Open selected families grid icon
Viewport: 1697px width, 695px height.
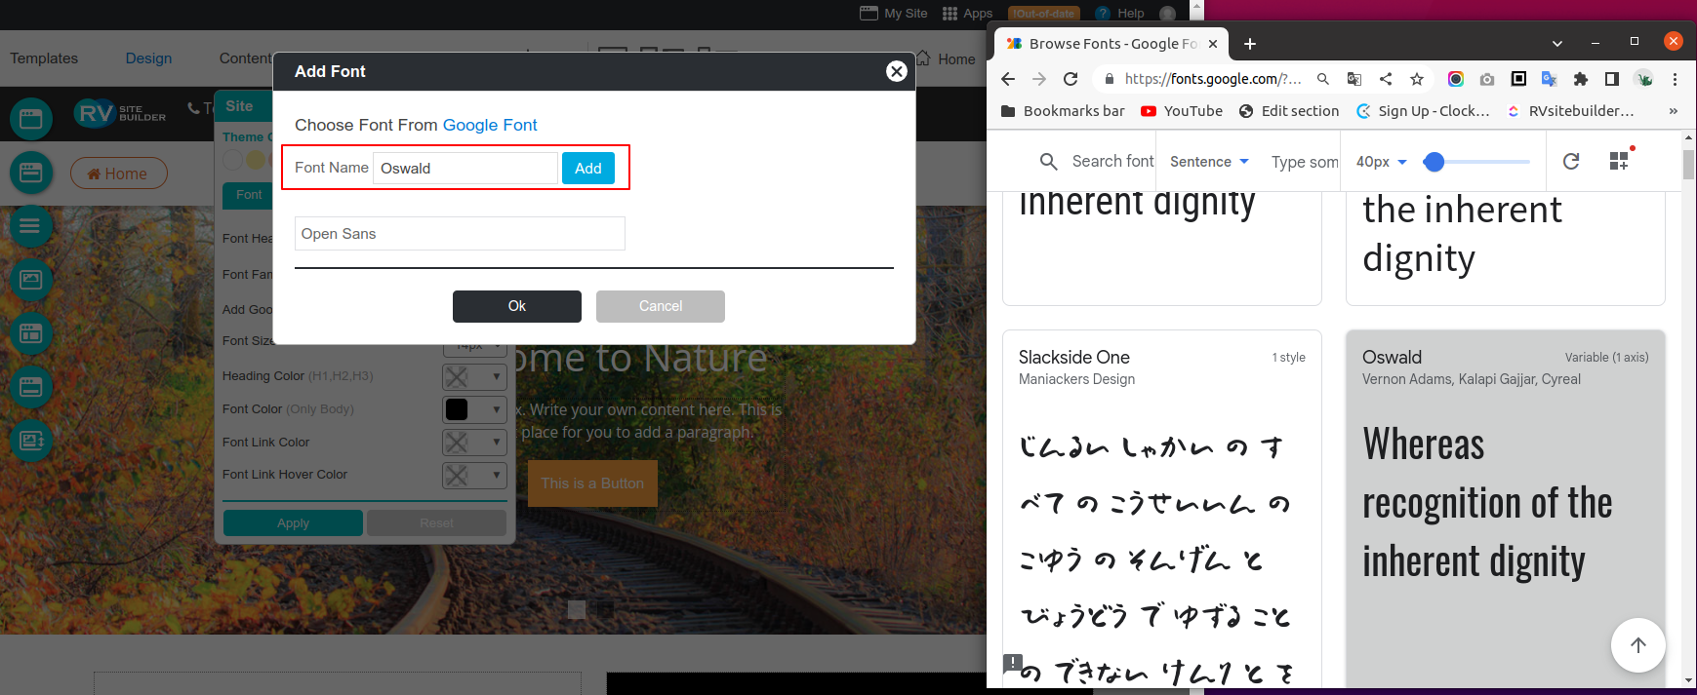(x=1619, y=161)
